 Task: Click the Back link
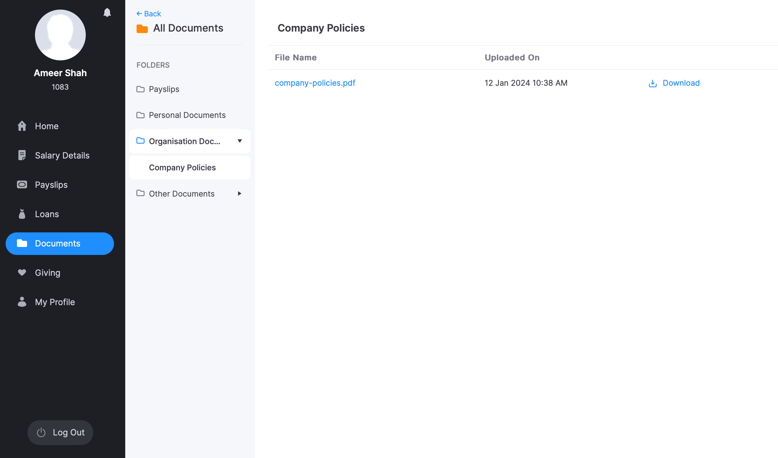pos(149,14)
